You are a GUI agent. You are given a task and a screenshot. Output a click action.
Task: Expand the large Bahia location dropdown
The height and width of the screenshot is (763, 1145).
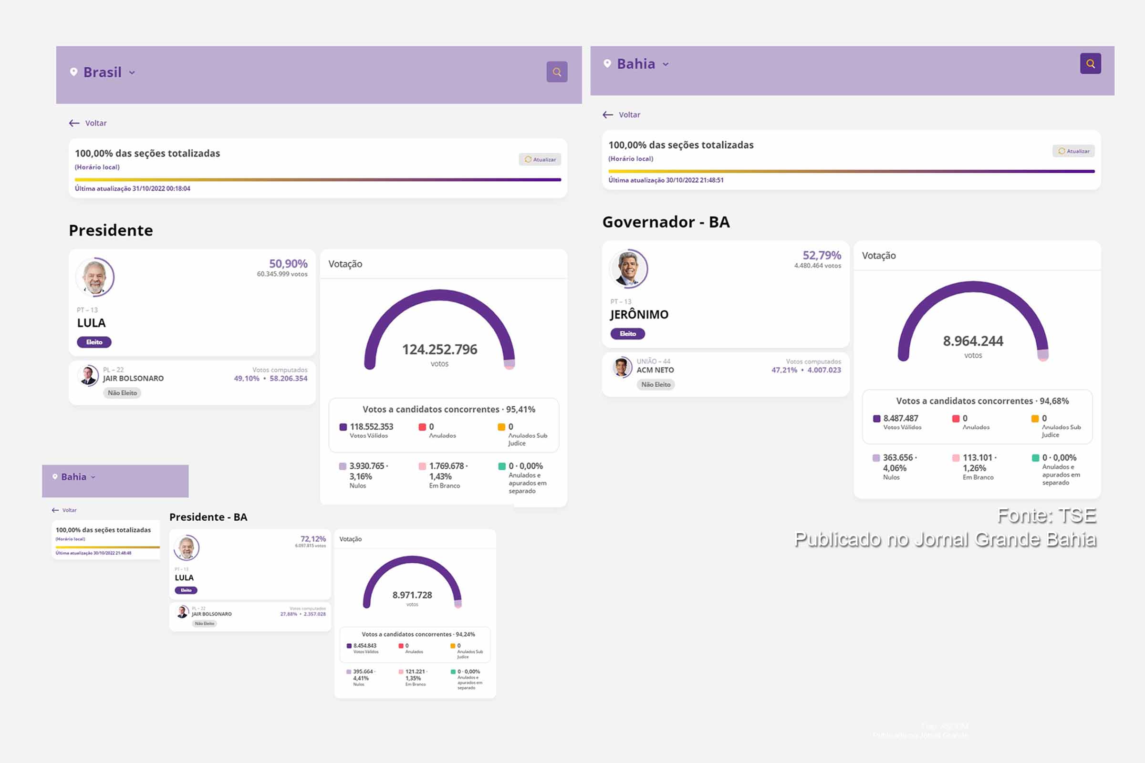point(666,64)
